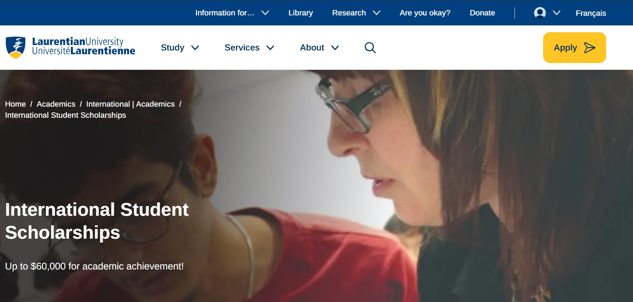
Task: Open the Services menu
Action: (249, 48)
